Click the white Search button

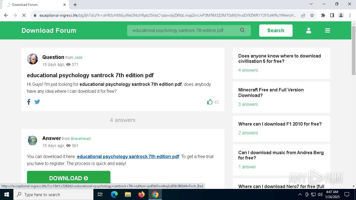tap(276, 31)
